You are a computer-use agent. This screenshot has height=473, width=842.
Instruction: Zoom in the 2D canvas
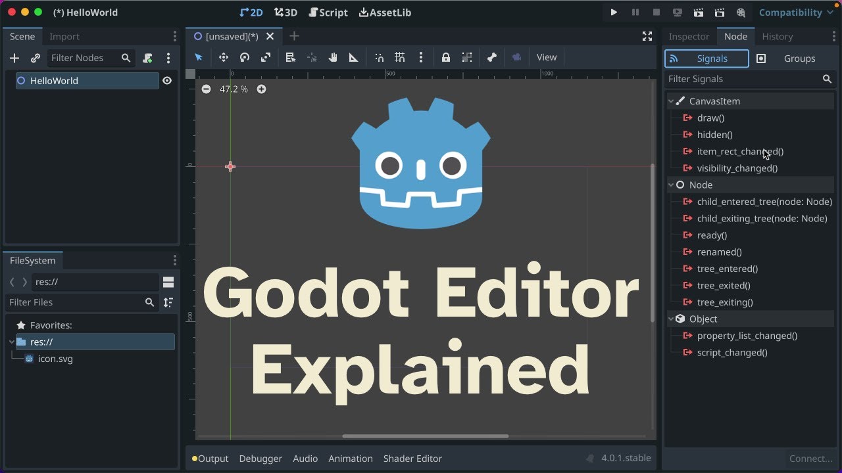click(261, 89)
